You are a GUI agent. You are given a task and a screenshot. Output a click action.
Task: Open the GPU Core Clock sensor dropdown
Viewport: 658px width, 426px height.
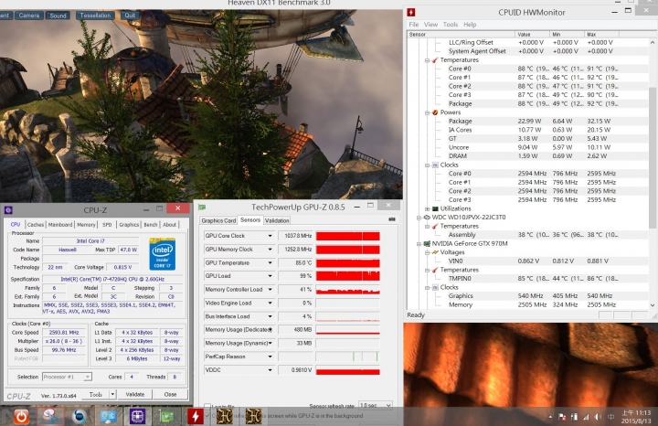coord(270,236)
